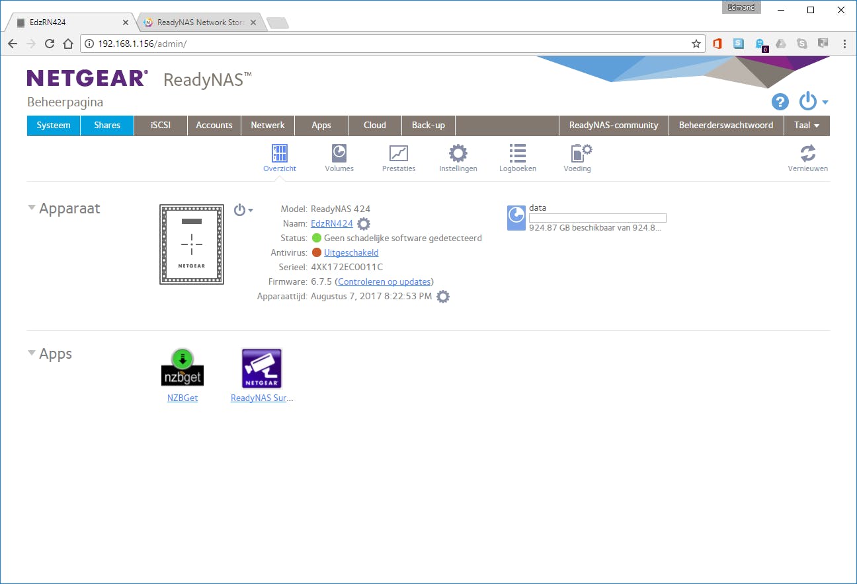Image resolution: width=857 pixels, height=584 pixels.
Task: Collapse the Apps section
Action: [x=31, y=353]
